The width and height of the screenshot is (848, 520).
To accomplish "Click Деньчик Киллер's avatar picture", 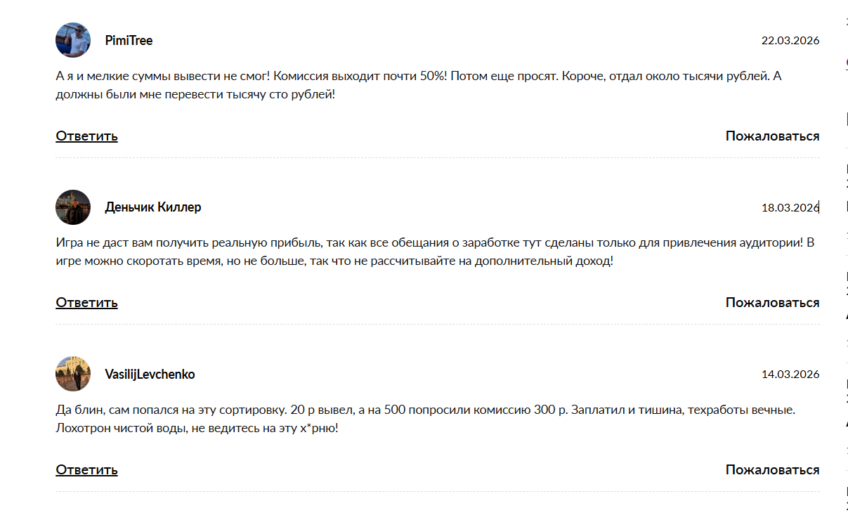I will click(73, 207).
